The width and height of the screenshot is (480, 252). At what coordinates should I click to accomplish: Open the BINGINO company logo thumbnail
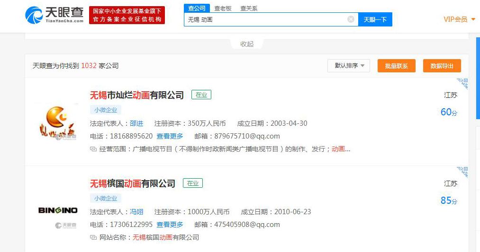coord(57,210)
